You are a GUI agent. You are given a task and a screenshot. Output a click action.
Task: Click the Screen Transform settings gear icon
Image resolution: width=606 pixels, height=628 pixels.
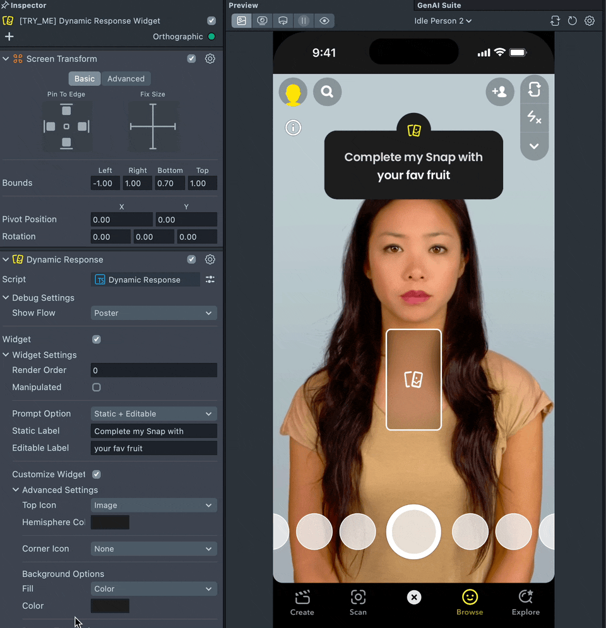(210, 59)
